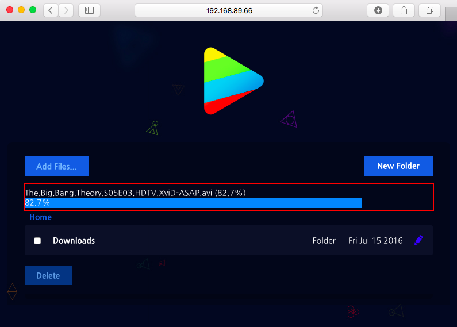This screenshot has height=327, width=457.
Task: Open the Safari downloads icon
Action: (378, 10)
